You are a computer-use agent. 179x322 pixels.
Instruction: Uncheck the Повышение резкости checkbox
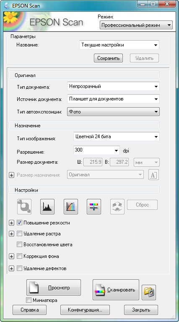click(20, 223)
